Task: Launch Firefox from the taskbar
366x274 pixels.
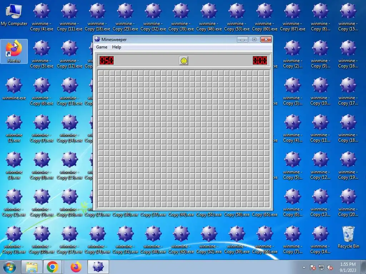Action: click(x=76, y=267)
